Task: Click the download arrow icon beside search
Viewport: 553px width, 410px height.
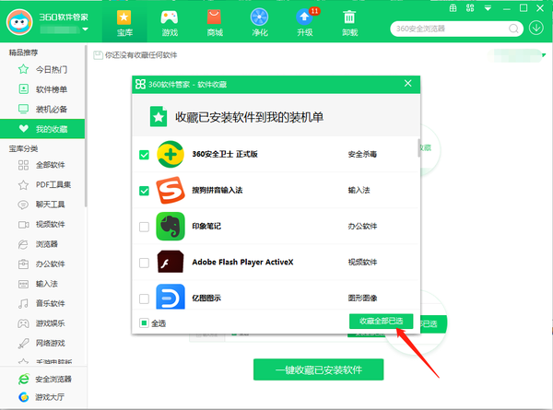Action: pos(537,28)
